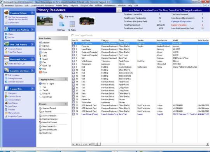Click the first record navigation button
Screen dimensions: 210x152
tap(73, 144)
